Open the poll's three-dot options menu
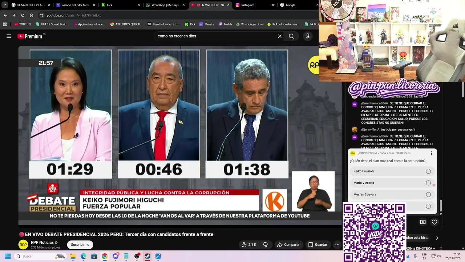 [431, 153]
